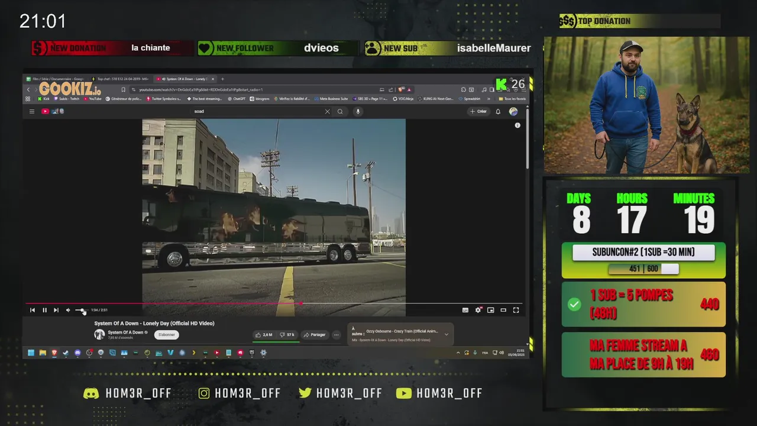This screenshot has width=757, height=426.
Task: Open the YouTube bookmark in bookmarks bar
Action: point(92,99)
